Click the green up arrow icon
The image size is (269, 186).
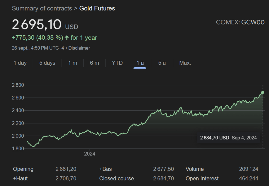pyautogui.click(x=67, y=38)
